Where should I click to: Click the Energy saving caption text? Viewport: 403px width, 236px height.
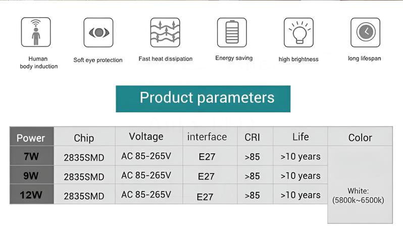point(234,58)
